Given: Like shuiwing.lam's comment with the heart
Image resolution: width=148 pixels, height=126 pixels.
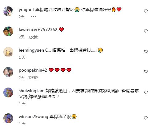Looking at the screenshot, I should pyautogui.click(x=146, y=92).
